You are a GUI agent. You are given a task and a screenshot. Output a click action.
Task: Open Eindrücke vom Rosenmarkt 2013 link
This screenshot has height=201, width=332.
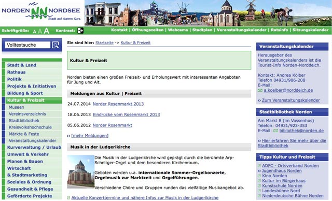point(126,114)
